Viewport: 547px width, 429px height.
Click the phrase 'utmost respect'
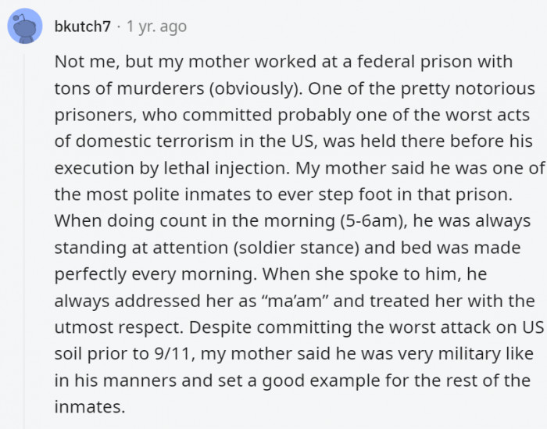(x=119, y=328)
